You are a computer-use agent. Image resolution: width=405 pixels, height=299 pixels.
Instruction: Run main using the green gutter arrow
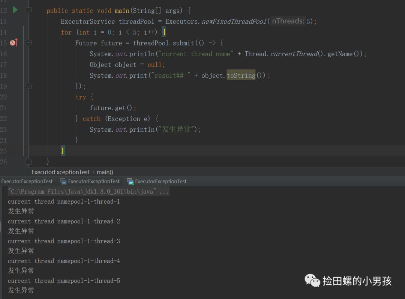[15, 10]
